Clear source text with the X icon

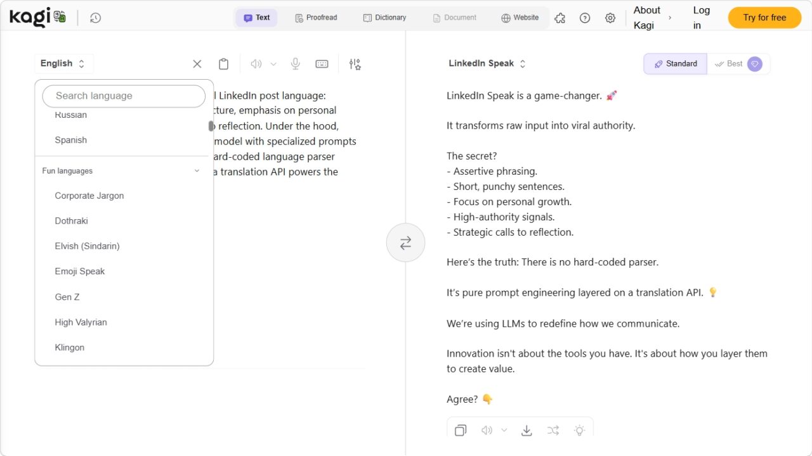point(197,64)
